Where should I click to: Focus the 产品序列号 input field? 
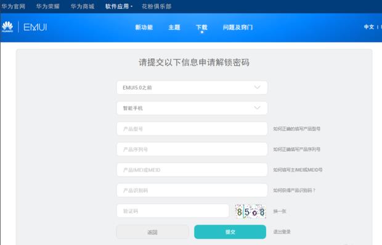pos(192,149)
